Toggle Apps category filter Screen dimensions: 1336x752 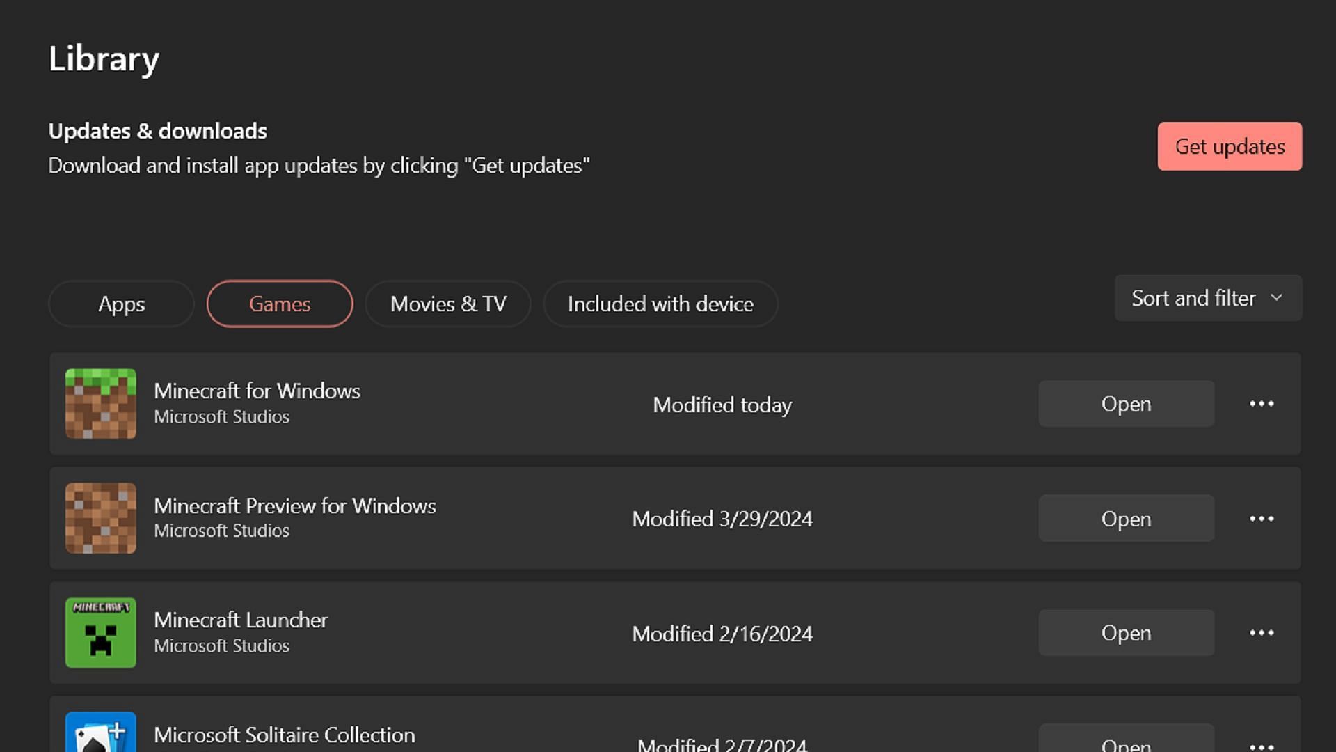click(121, 304)
